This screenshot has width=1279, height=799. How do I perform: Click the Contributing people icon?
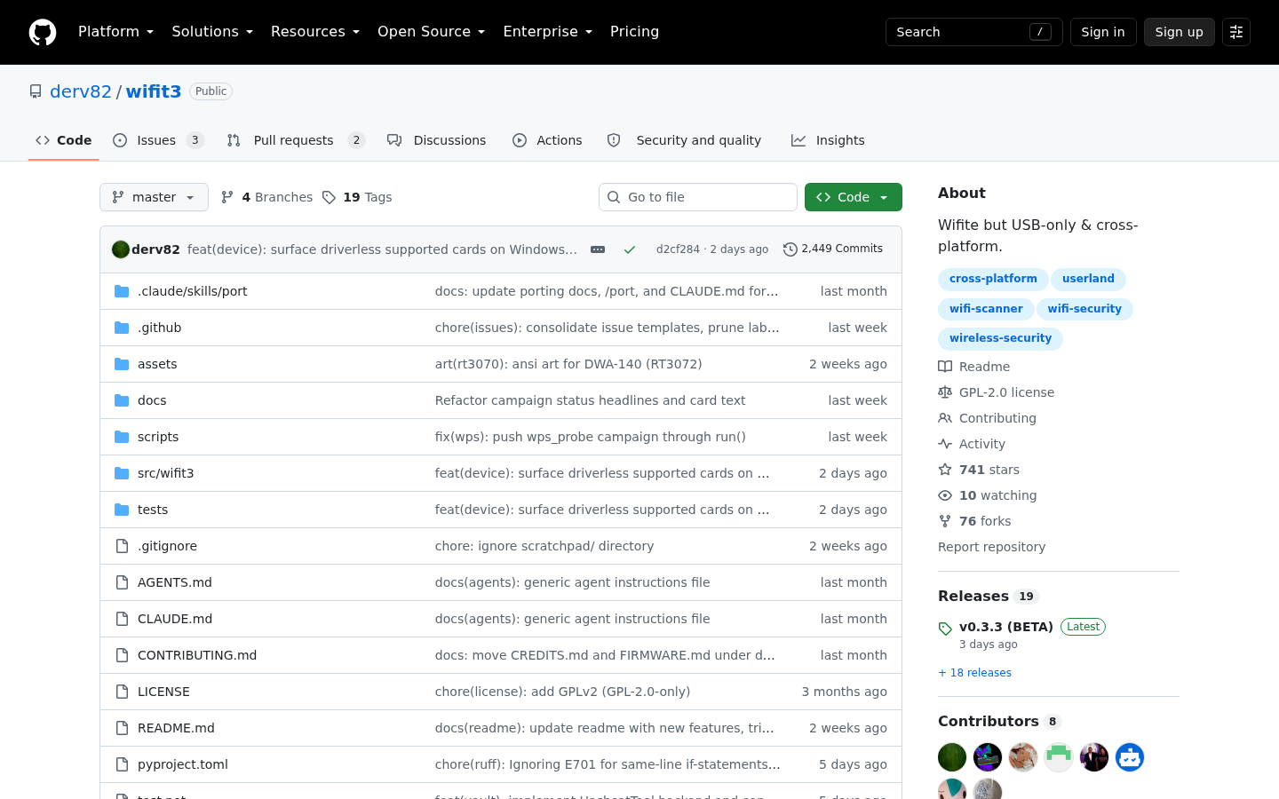point(945,418)
